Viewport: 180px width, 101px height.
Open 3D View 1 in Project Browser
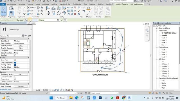165,64
